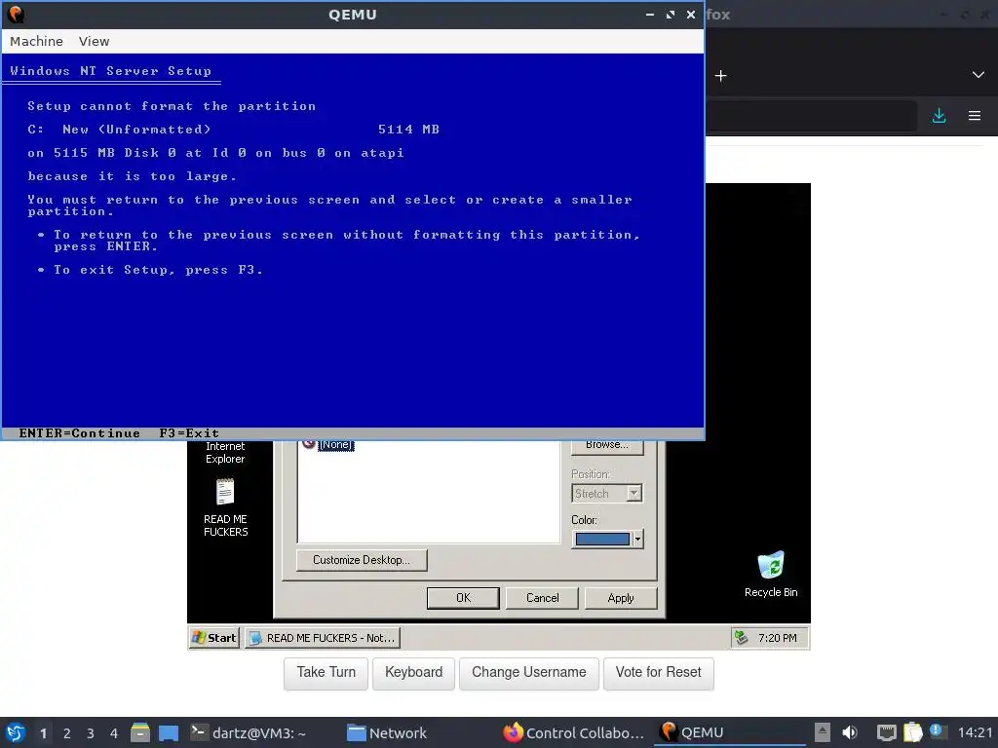Image resolution: width=998 pixels, height=748 pixels.
Task: Open the Windows Start menu in VM
Action: [214, 637]
